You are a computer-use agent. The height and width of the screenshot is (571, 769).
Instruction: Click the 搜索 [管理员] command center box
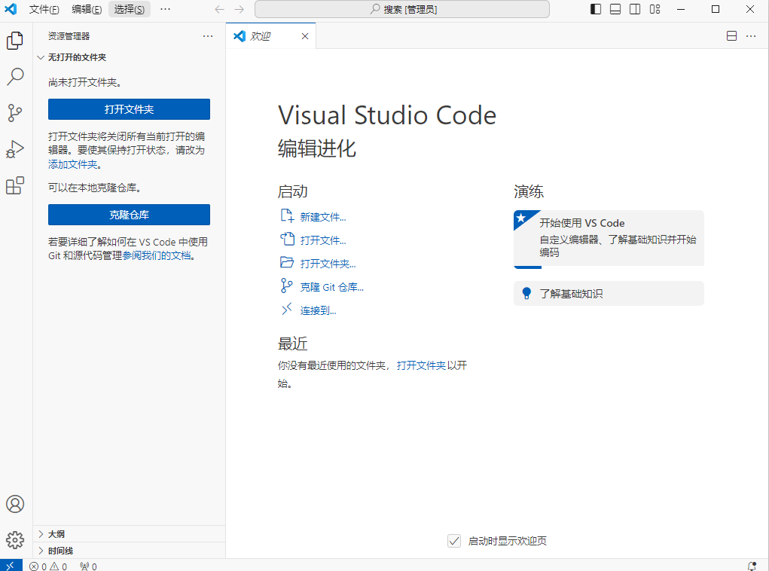402,9
